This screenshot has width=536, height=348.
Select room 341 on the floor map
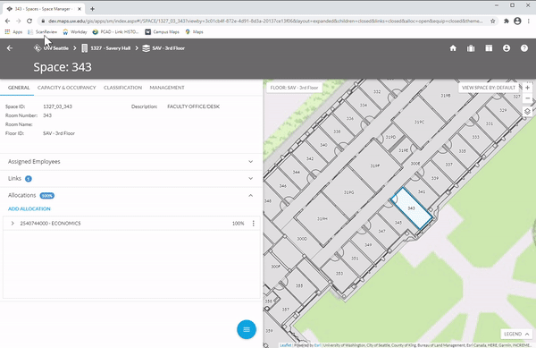(x=422, y=191)
